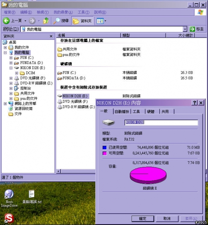
Task: Select 共用文件 folder in tree
Action: click(x=24, y=93)
